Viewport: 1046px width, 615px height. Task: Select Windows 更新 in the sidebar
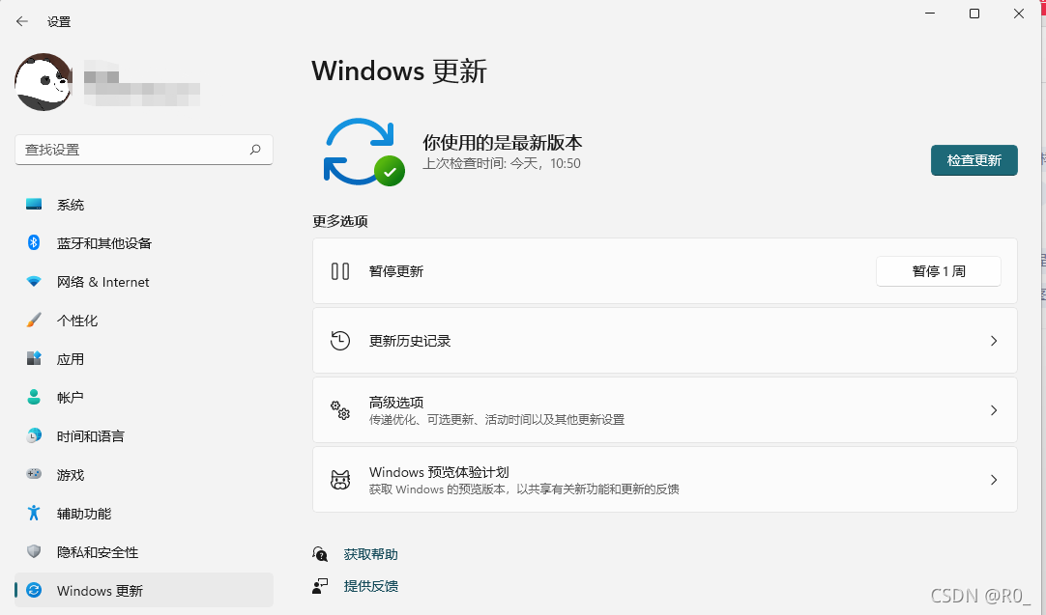tap(143, 590)
